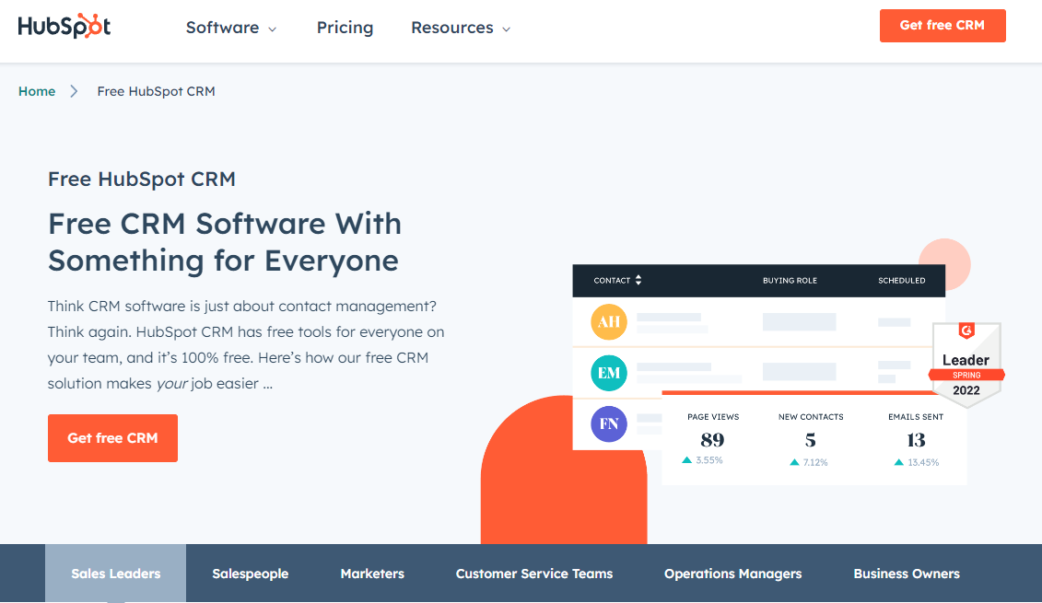1042x603 pixels.
Task: Click the 13.45% emails sent increase
Action: click(x=917, y=462)
